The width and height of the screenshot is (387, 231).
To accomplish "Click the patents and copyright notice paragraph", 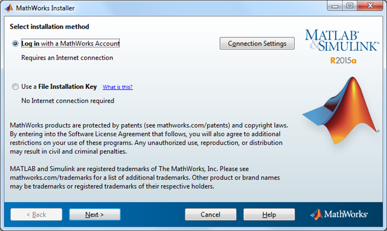I will [148, 138].
